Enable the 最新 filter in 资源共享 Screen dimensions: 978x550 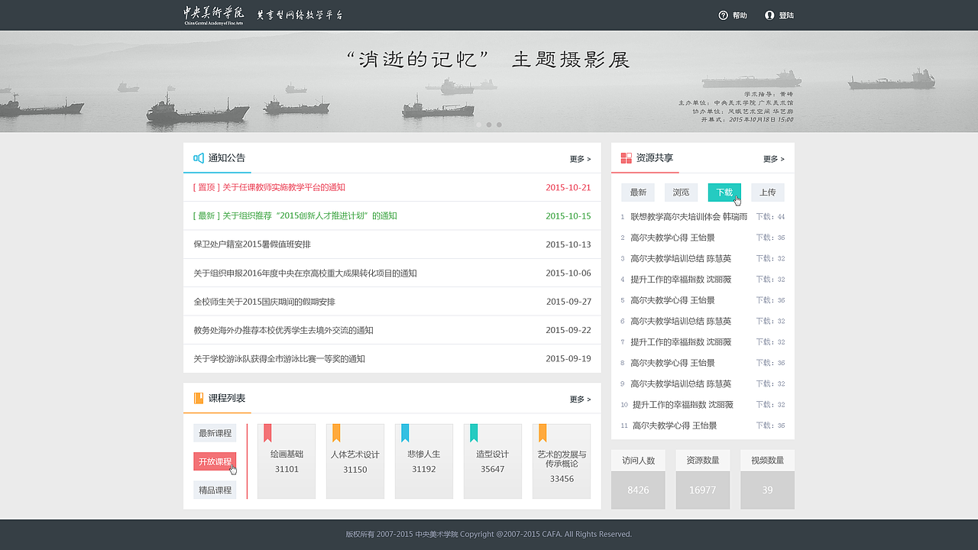pos(637,192)
